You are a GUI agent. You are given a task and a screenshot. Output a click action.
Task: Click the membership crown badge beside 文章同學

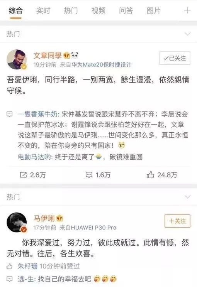coord(67,55)
